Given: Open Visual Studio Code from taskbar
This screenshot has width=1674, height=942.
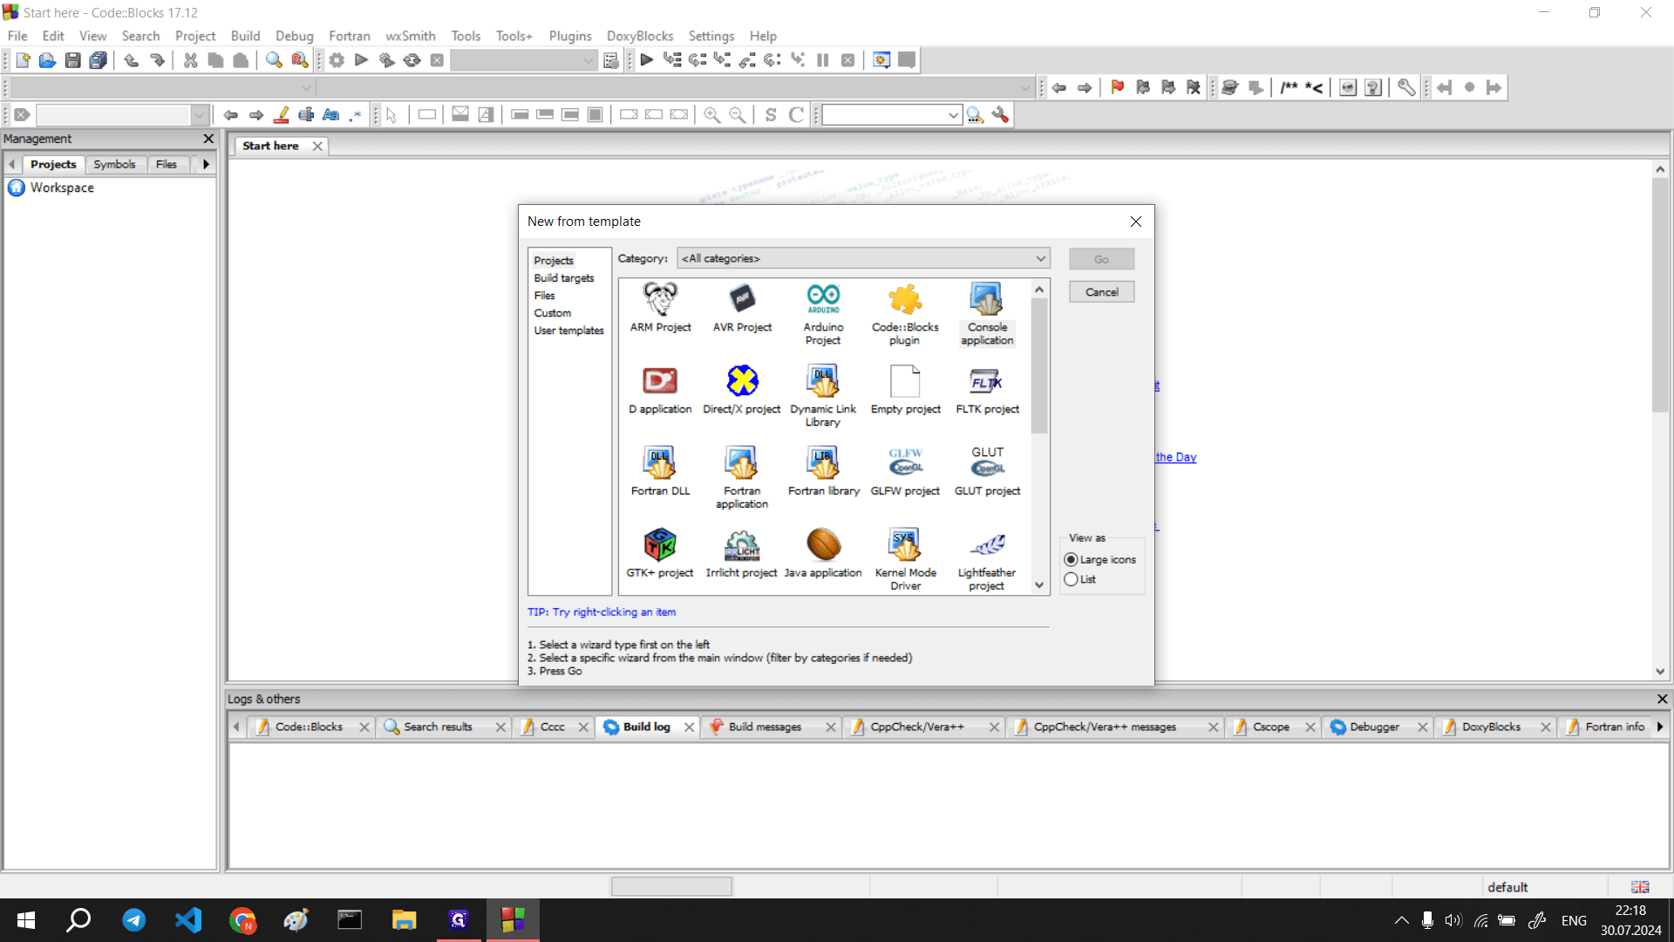Looking at the screenshot, I should 188,920.
